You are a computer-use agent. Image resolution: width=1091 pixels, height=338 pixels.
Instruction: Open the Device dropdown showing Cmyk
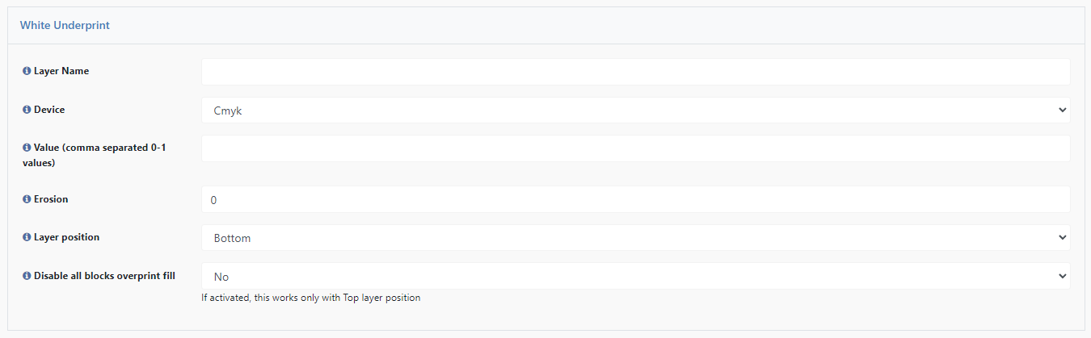[635, 111]
